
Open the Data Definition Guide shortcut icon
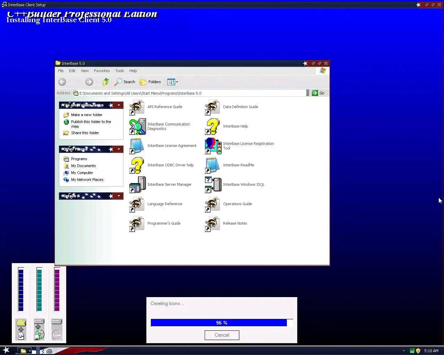click(x=213, y=107)
